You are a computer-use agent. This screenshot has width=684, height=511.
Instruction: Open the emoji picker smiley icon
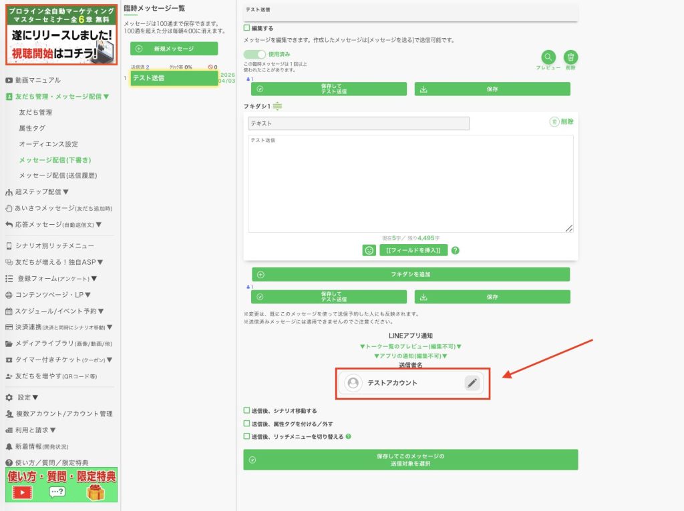pos(369,250)
